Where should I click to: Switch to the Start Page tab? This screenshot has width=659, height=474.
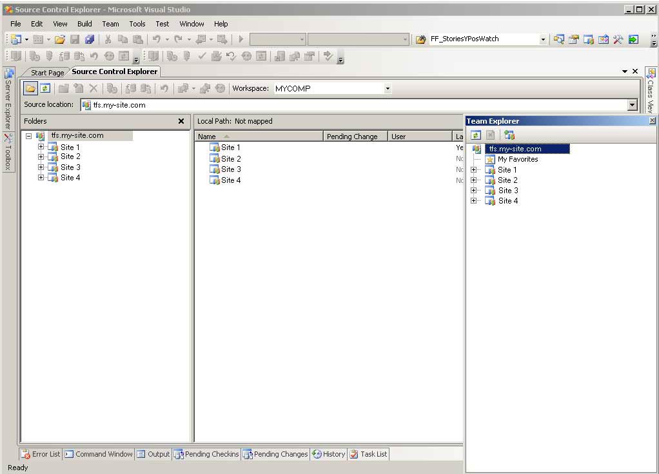[47, 72]
